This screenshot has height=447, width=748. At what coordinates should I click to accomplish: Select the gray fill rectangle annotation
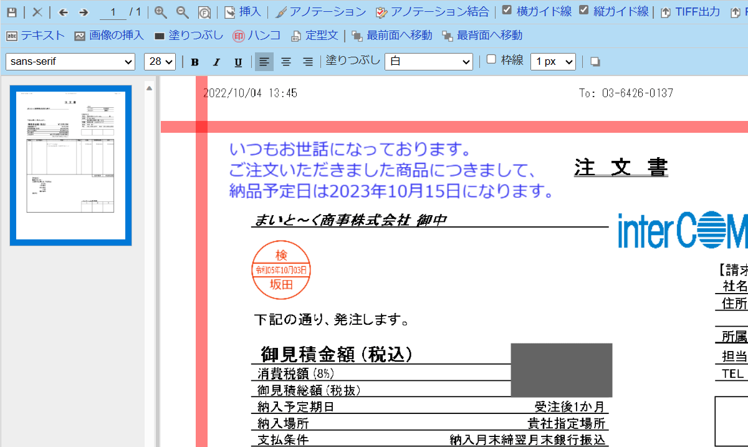pyautogui.click(x=561, y=370)
